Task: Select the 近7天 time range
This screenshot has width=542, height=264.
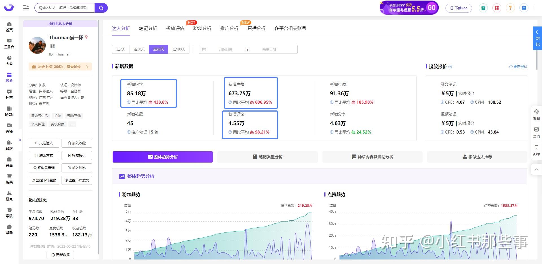Action: [121, 49]
